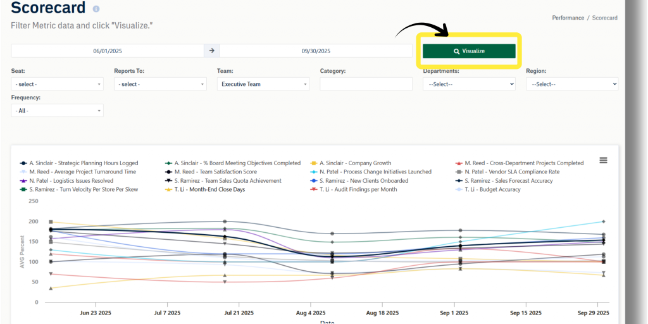This screenshot has width=648, height=324.
Task: Click the info icon beside Scorecard title
Action: click(x=96, y=9)
